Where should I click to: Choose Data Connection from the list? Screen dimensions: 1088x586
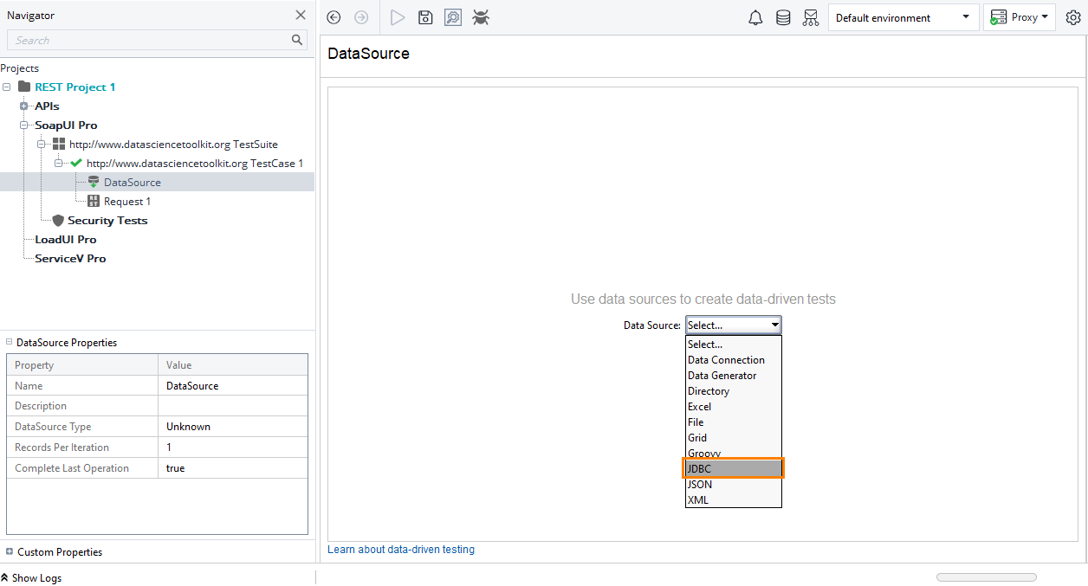[x=733, y=360]
